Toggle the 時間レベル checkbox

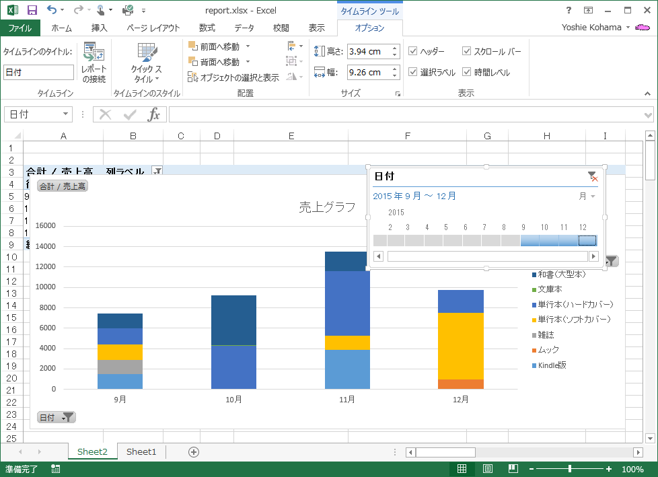466,72
